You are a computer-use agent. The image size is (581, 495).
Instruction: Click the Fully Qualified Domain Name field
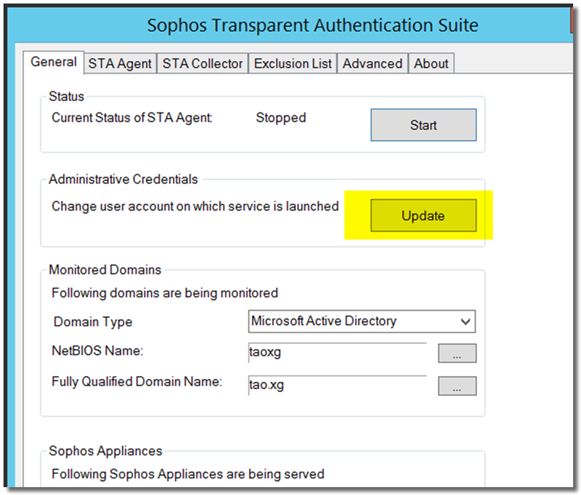click(337, 385)
